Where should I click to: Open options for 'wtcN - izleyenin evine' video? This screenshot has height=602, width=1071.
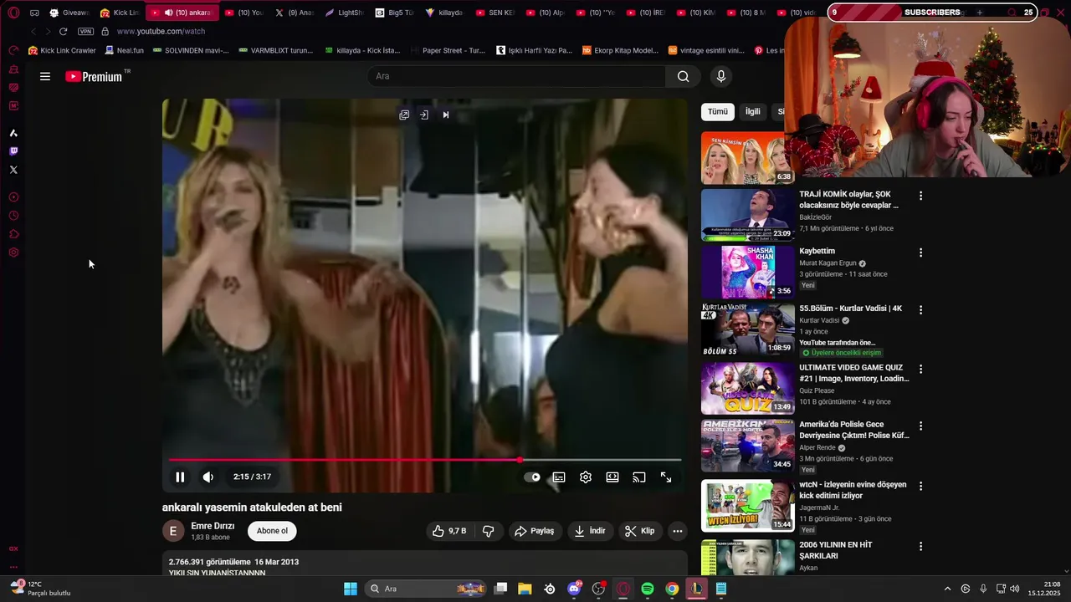tap(920, 486)
